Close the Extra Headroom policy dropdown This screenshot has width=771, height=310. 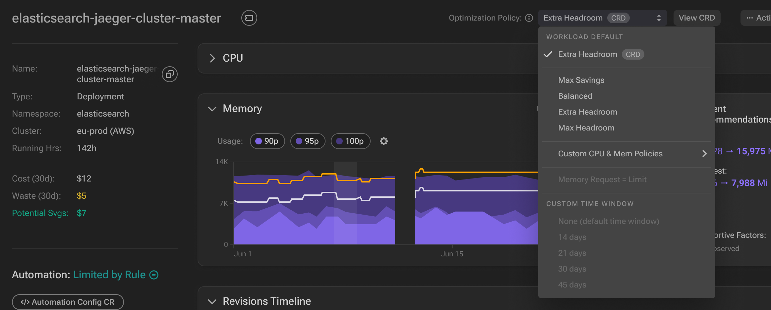pyautogui.click(x=603, y=18)
